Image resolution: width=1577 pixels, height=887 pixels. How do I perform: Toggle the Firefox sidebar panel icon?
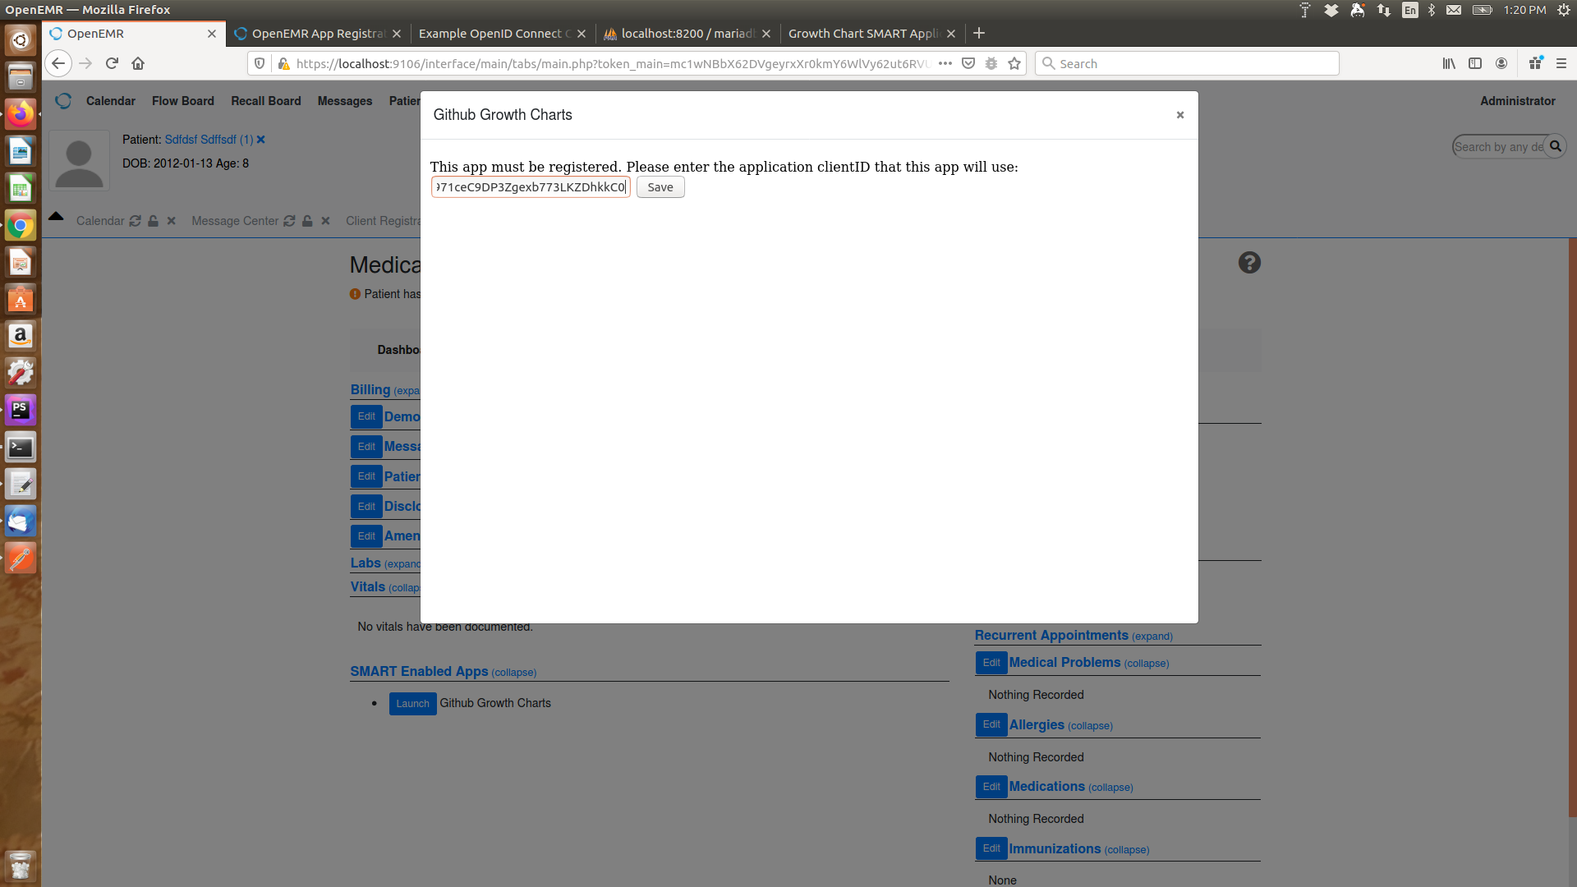1476,63
